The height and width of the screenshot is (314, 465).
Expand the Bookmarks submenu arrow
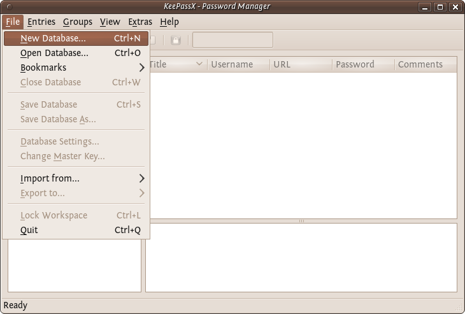(x=141, y=68)
